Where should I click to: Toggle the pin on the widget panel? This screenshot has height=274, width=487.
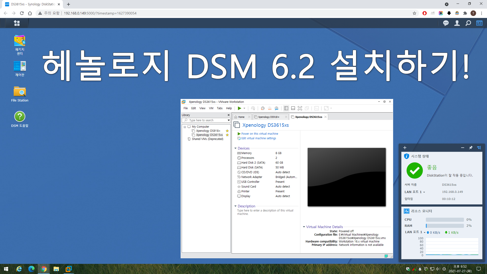tap(471, 148)
